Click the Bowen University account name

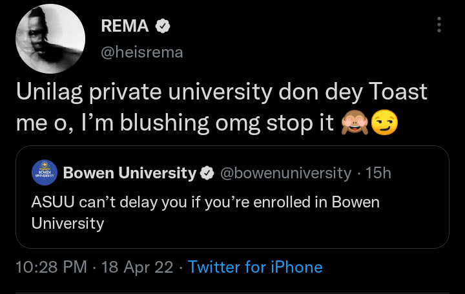(x=129, y=173)
